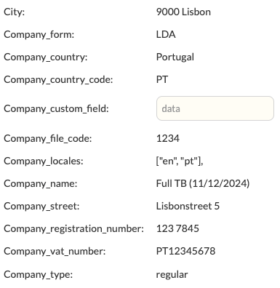
Task: Select the Lisbonstreet 5 street value
Action: pyautogui.click(x=188, y=206)
